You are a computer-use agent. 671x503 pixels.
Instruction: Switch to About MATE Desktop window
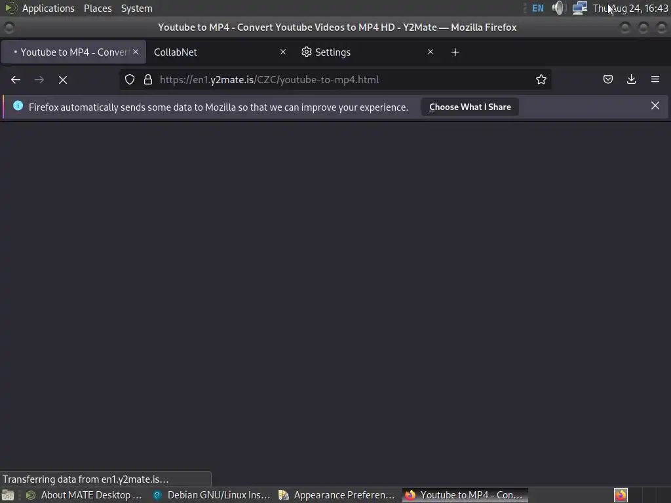[x=84, y=495]
